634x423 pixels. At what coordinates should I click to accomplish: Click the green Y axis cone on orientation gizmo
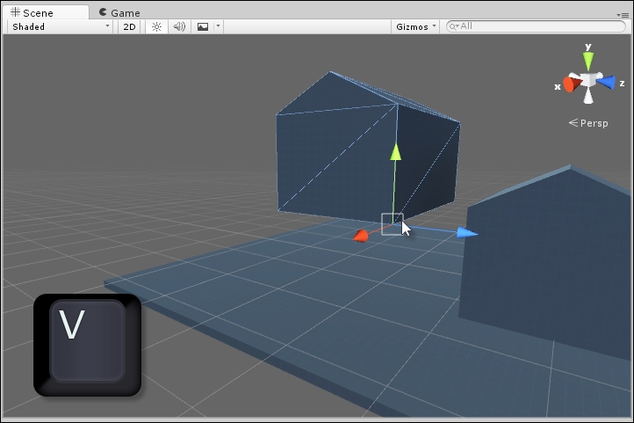coord(588,59)
